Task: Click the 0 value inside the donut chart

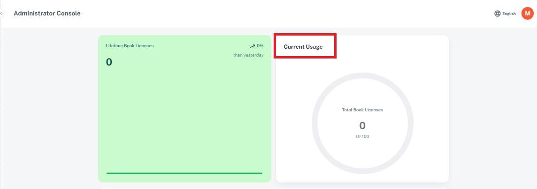Action: (x=362, y=125)
